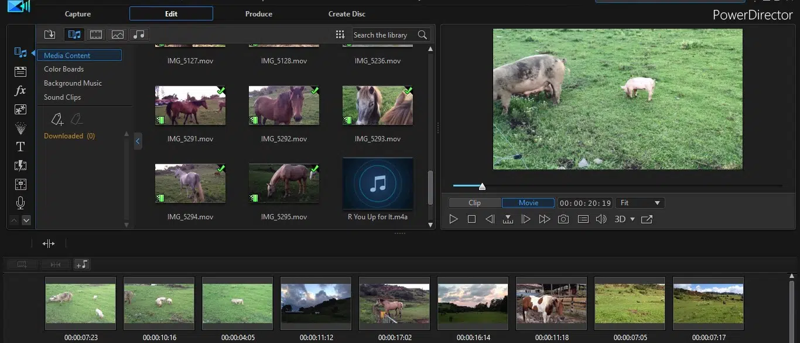800x343 pixels.
Task: Open the Fit zoom dropdown
Action: [640, 203]
